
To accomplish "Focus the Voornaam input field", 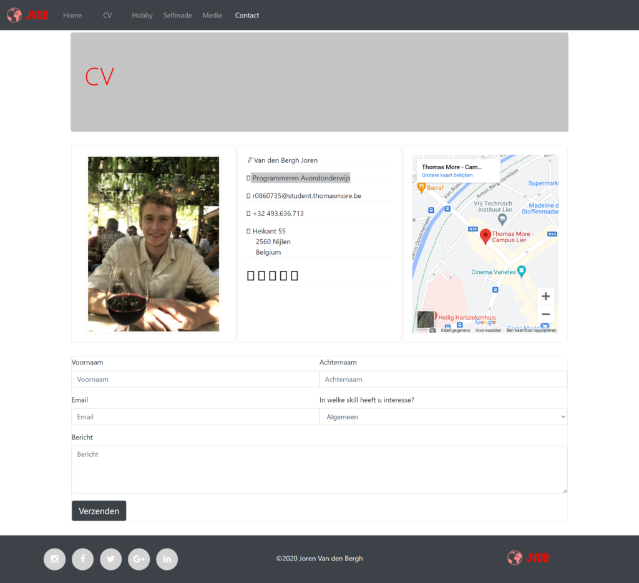I will [x=195, y=379].
